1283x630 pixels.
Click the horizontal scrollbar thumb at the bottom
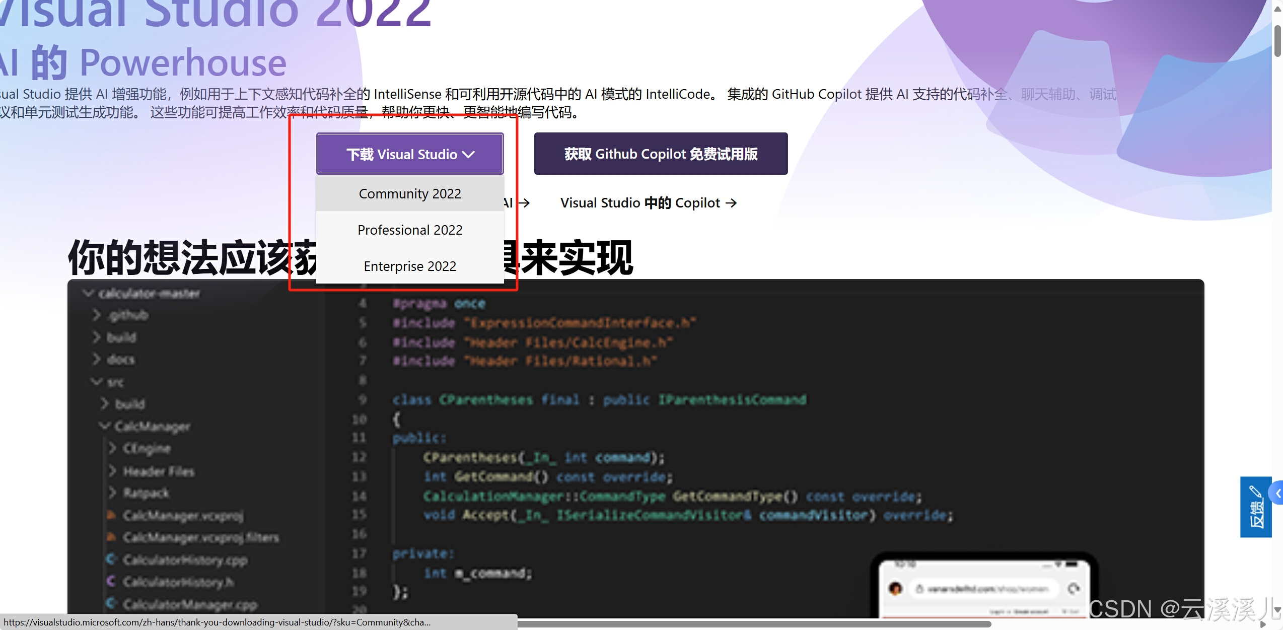click(x=754, y=624)
